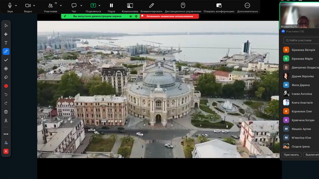319x179 pixels.
Task: Open Дистанционное управление mouse icon
Action: pos(183,5)
